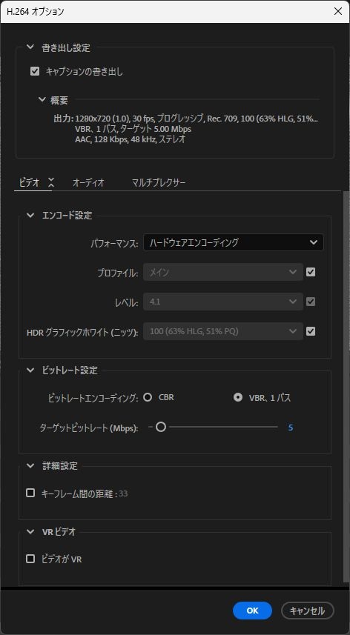Collapse the 概要 summary chevron
This screenshot has width=350, height=635.
click(x=42, y=99)
